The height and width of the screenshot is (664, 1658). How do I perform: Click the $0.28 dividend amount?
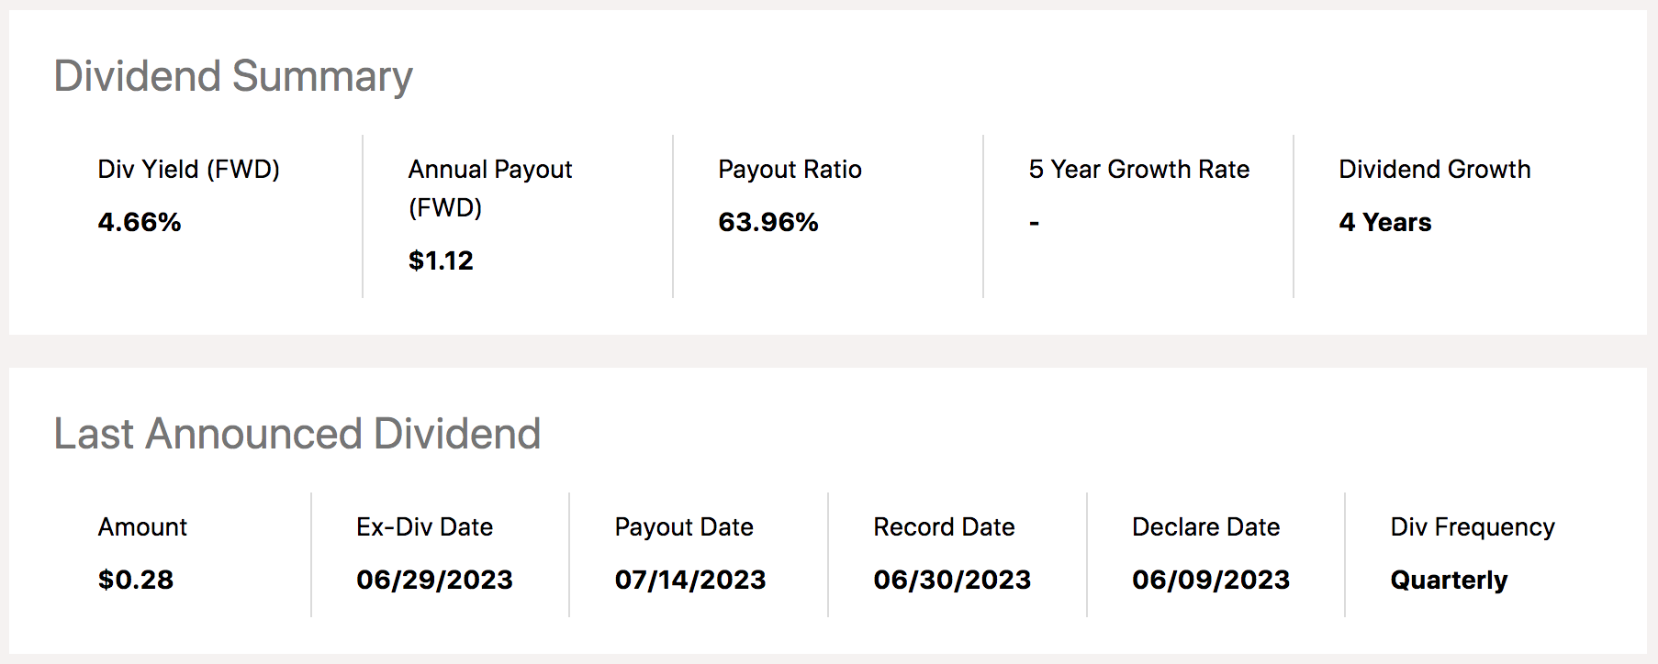[136, 580]
